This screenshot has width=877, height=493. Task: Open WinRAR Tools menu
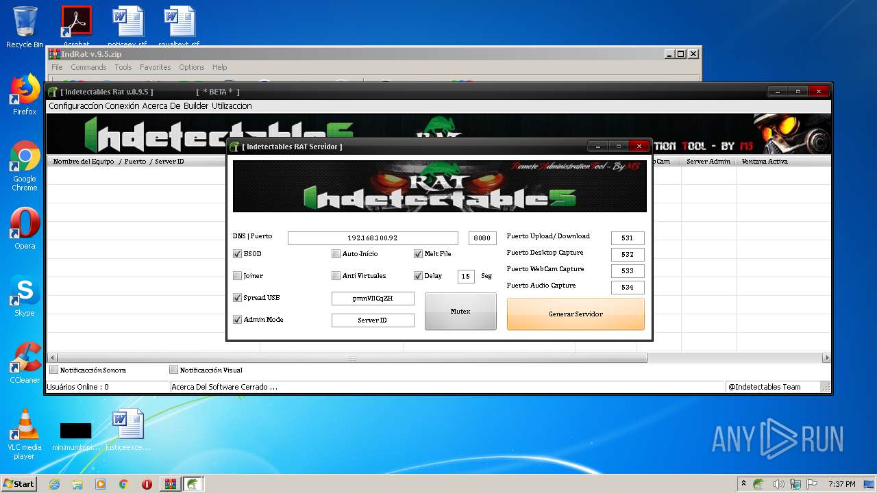point(123,67)
